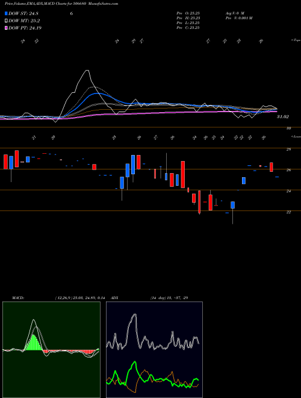Image resolution: width=301 pixels, height=398 pixels.
Task: Click the 'Avg V: 0 M' volume text
Action: (235, 13)
